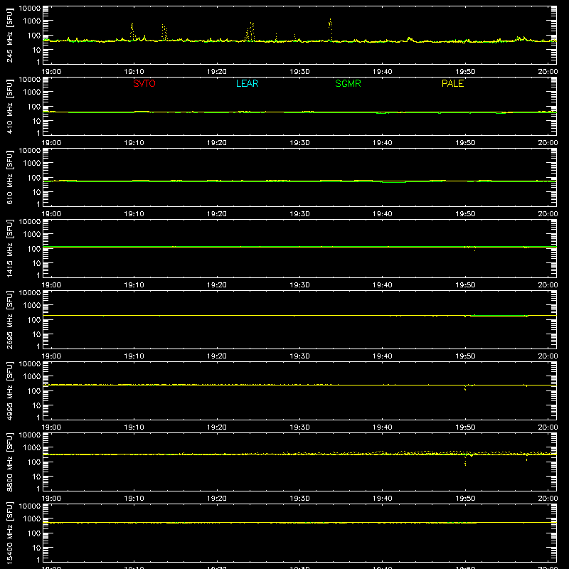Viewport: 569px width, 569px height.
Task: Select the 2695 MHz [SFU] axis title
Action: tap(10, 319)
